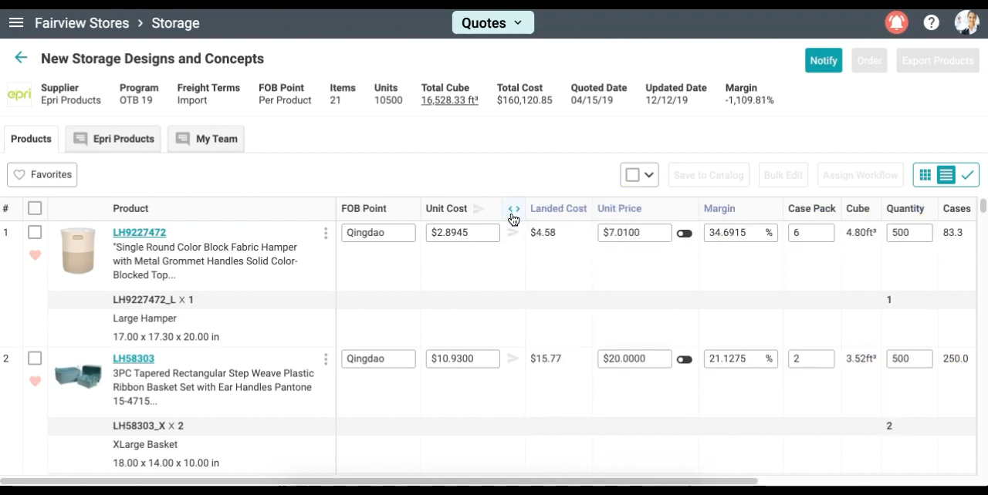Select checkbox for product row 1

[35, 232]
